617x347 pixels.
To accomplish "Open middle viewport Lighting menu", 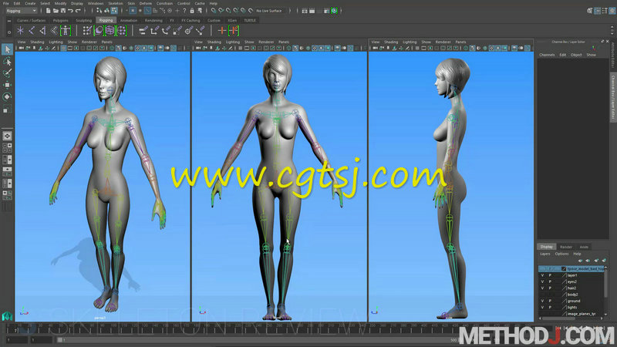I will 233,42.
